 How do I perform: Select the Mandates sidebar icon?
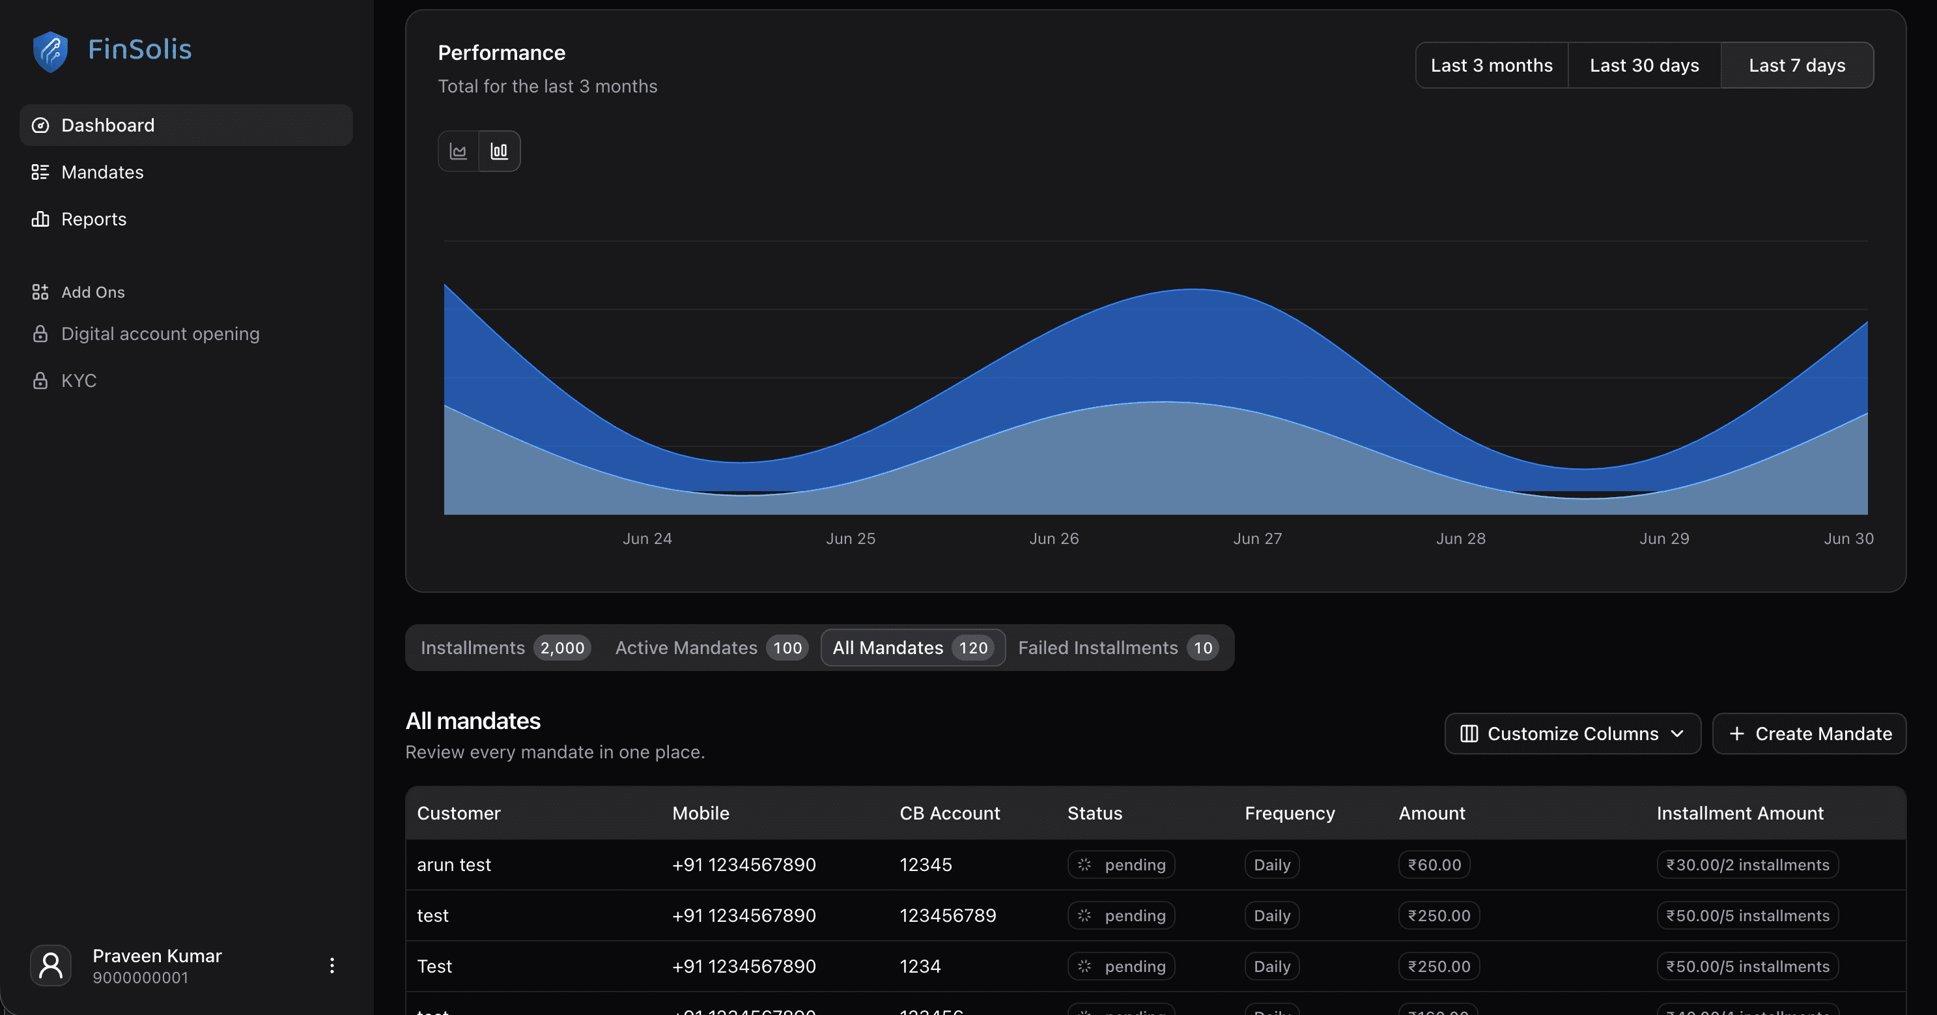pos(41,171)
